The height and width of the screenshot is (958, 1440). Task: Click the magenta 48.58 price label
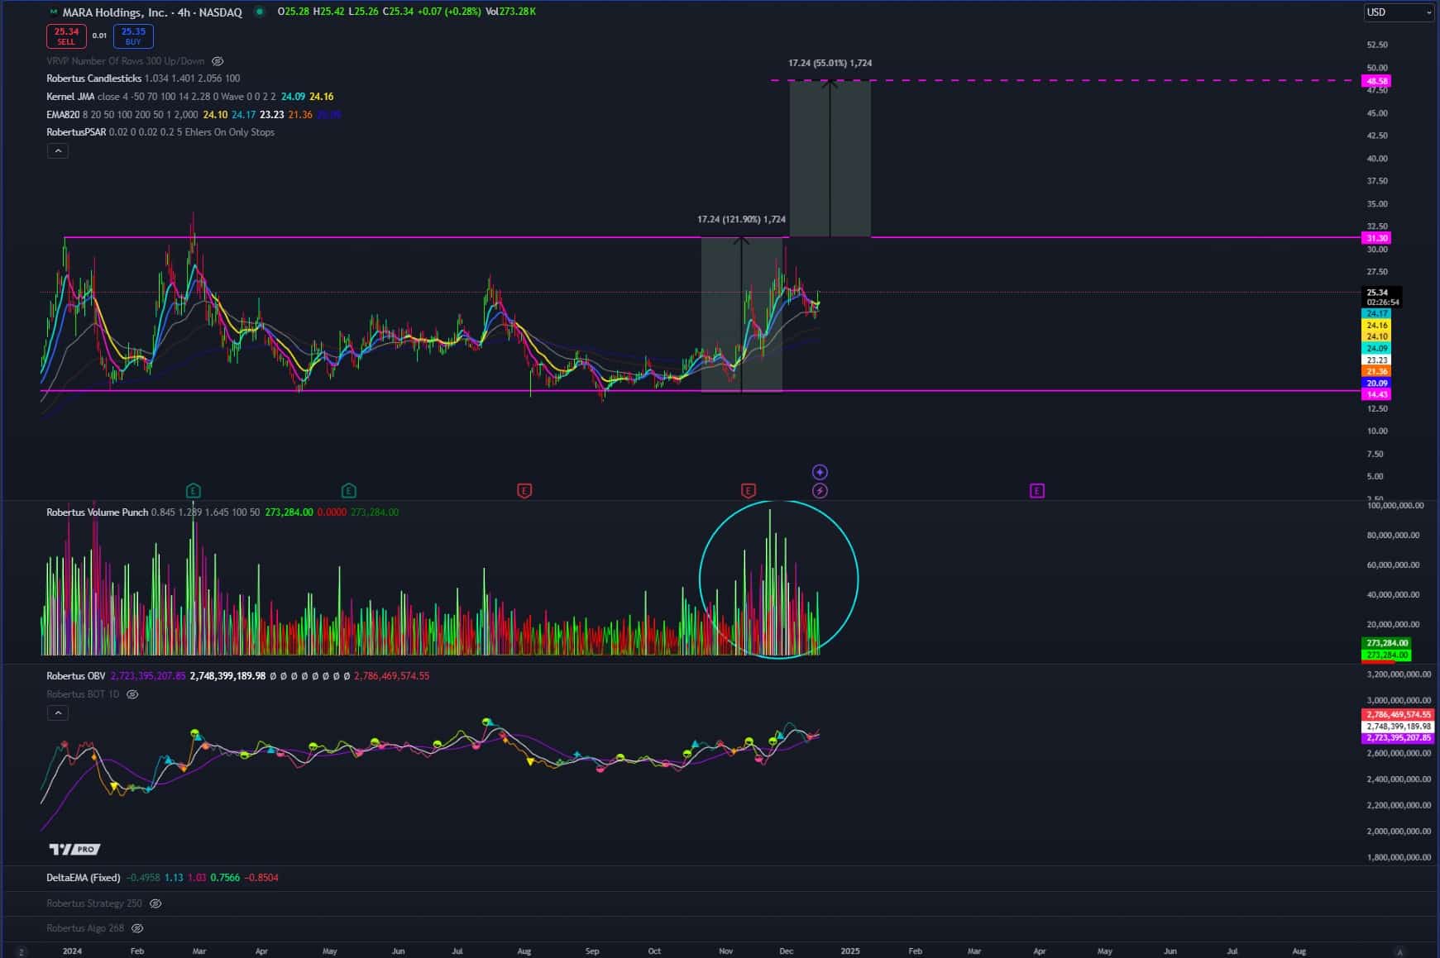pyautogui.click(x=1377, y=81)
